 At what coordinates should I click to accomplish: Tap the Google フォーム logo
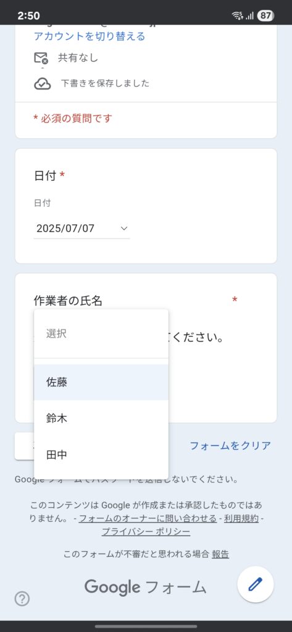click(x=146, y=588)
